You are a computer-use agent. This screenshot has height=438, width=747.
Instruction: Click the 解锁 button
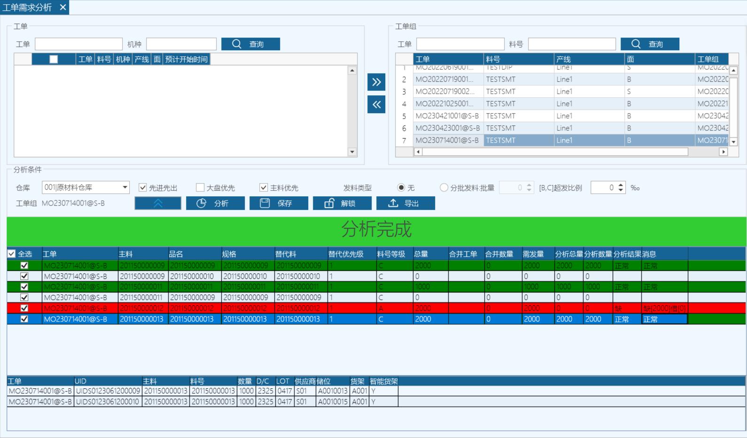tap(342, 203)
